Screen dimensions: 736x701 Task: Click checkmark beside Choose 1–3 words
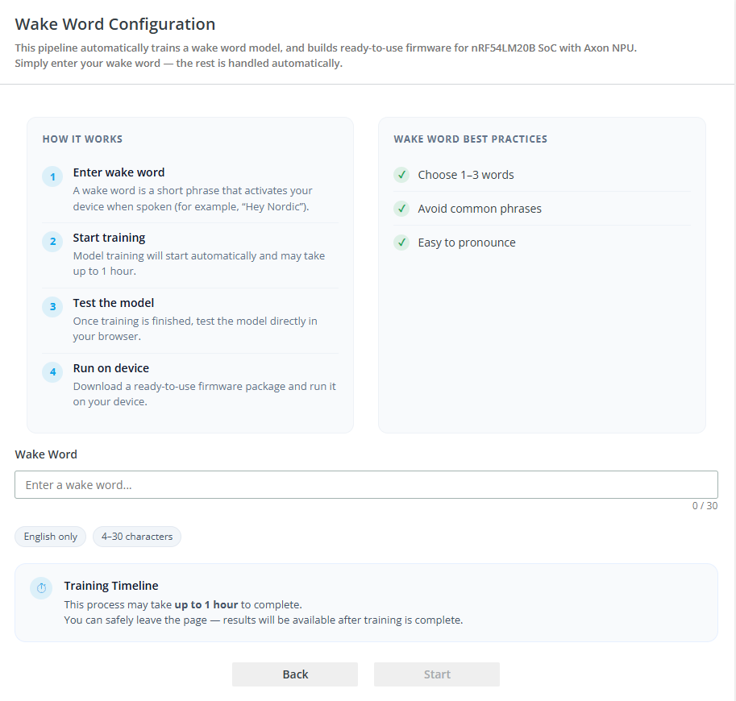click(401, 175)
